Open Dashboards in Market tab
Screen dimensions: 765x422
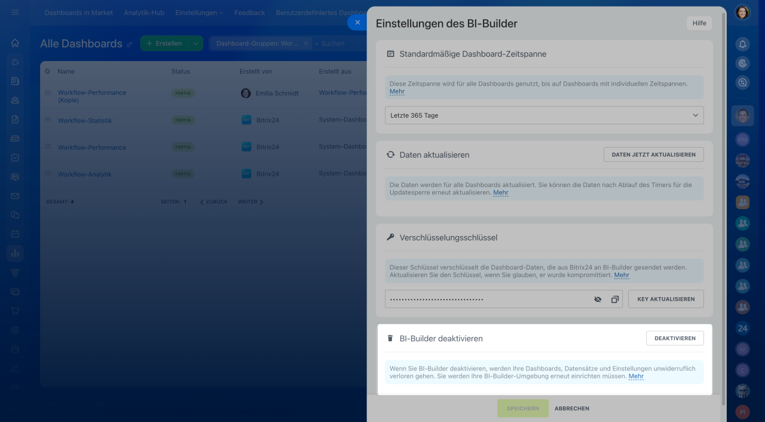coord(79,13)
